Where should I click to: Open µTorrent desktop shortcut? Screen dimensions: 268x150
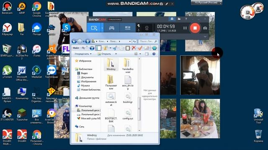[7, 72]
